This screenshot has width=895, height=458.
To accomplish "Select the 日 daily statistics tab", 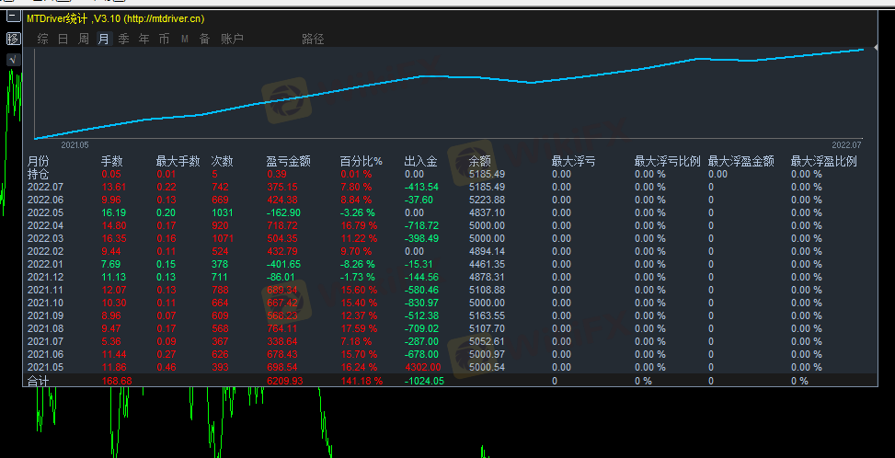I will pos(63,39).
